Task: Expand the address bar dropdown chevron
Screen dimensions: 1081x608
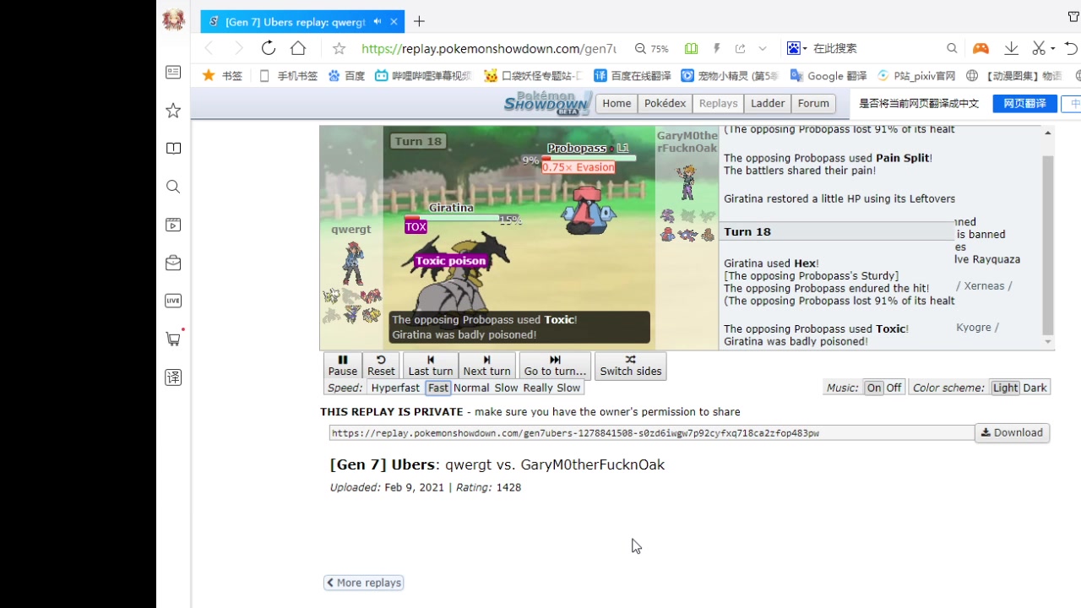Action: [763, 48]
